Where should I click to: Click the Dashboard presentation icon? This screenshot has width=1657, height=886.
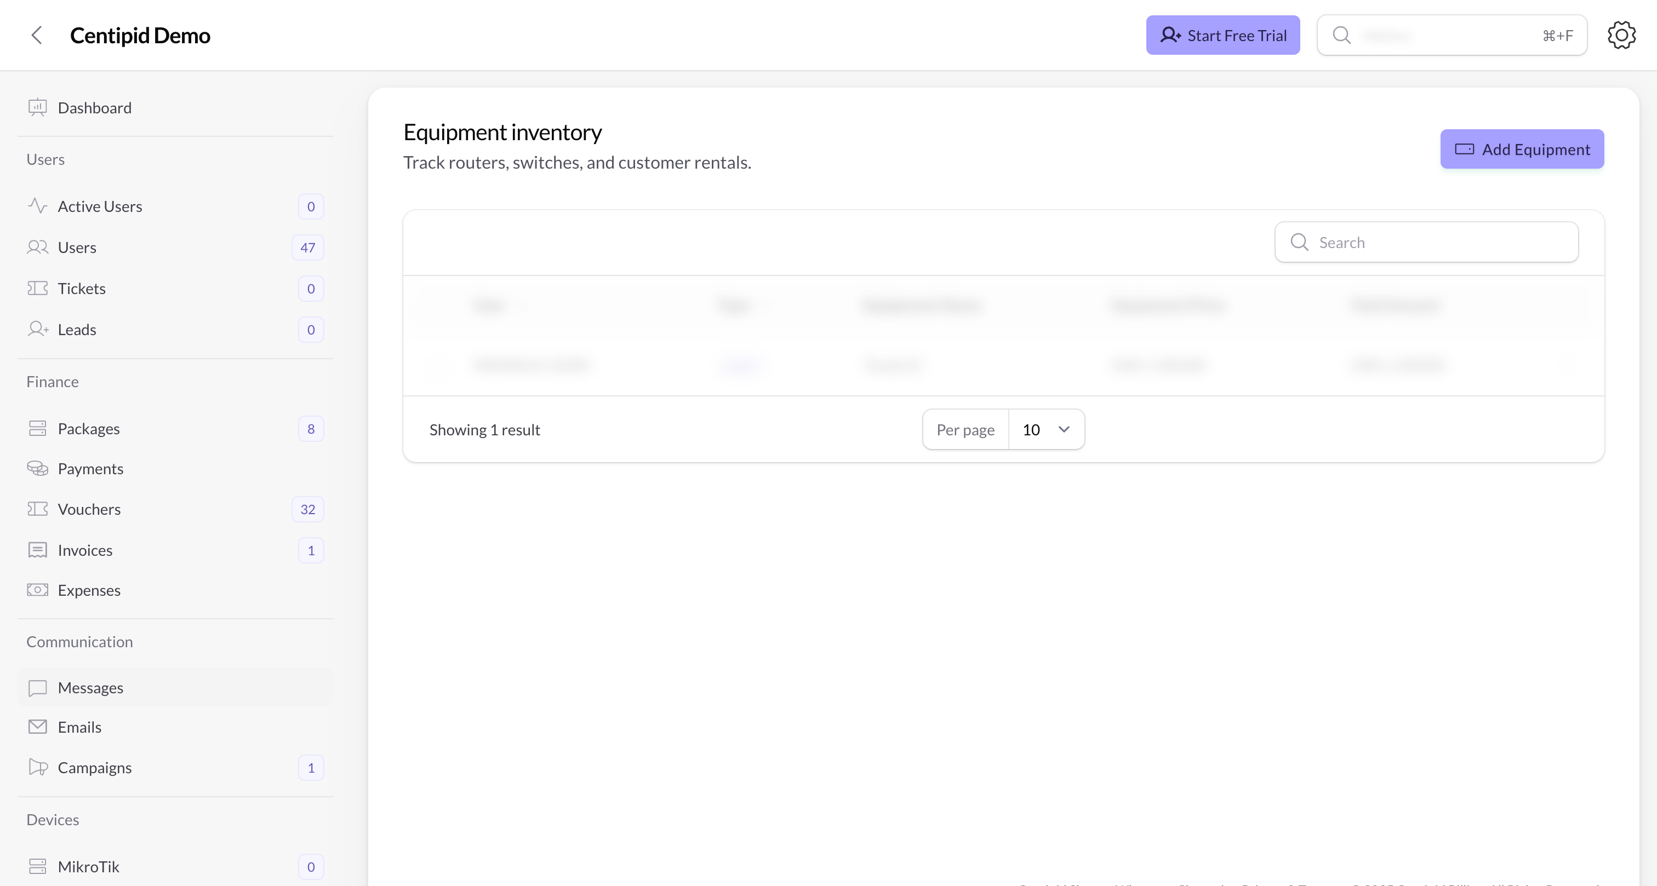(37, 107)
